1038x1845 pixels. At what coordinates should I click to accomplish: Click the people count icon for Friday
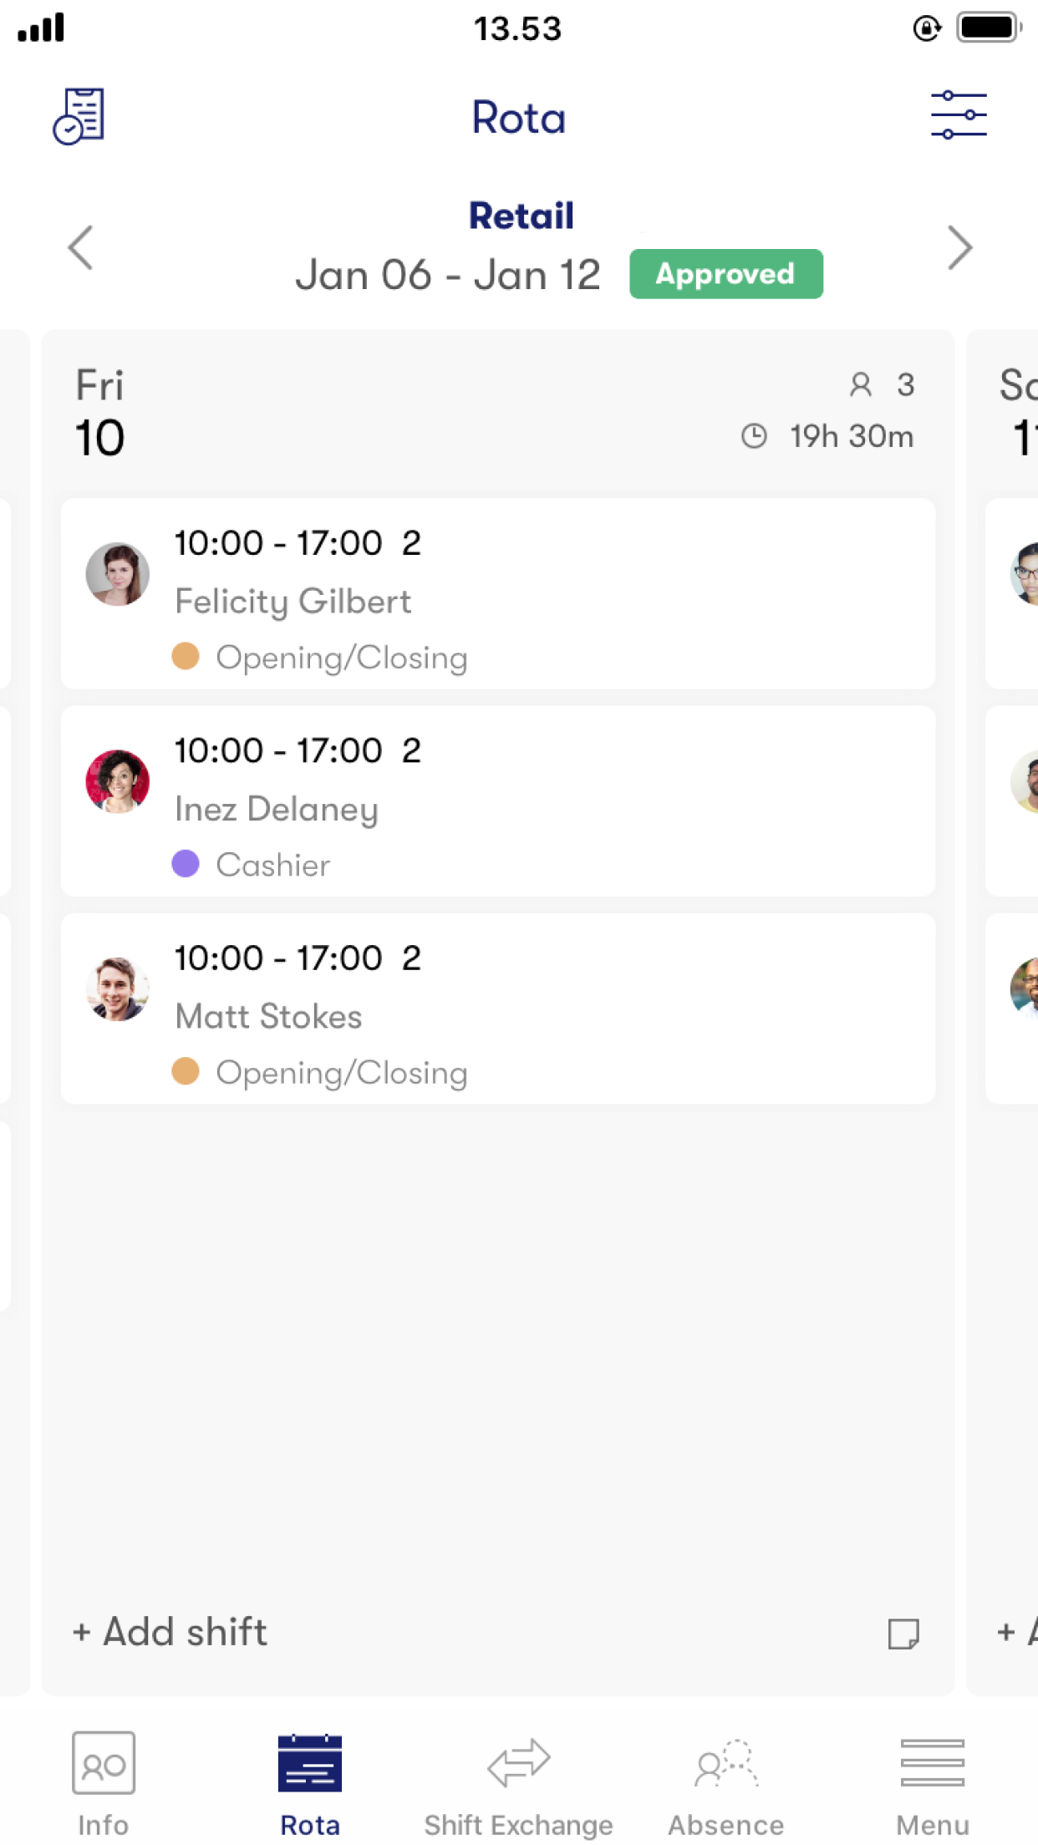(862, 384)
